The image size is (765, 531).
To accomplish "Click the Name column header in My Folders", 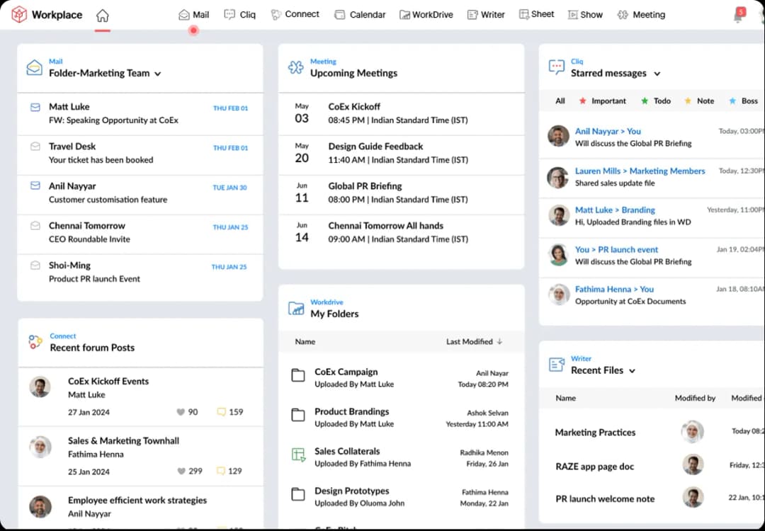I will [x=305, y=342].
